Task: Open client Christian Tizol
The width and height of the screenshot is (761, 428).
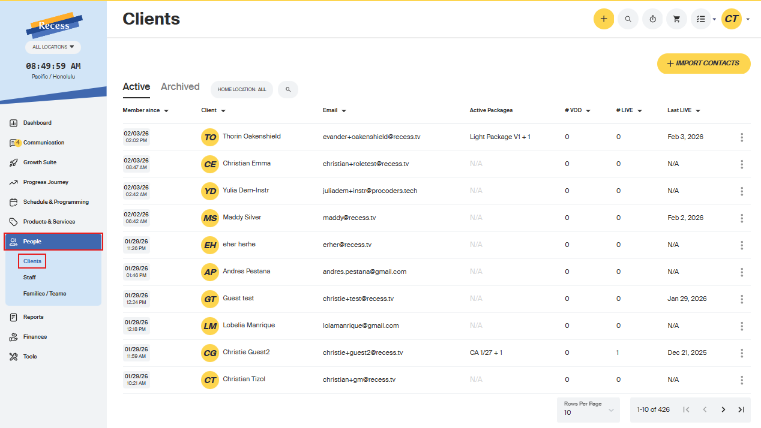Action: point(244,379)
